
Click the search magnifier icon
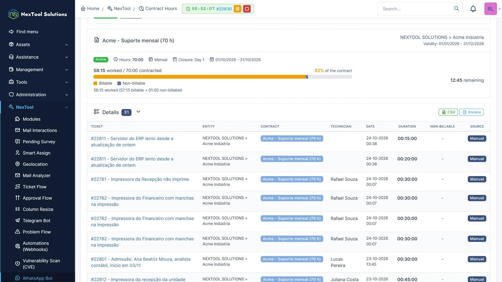[457, 8]
